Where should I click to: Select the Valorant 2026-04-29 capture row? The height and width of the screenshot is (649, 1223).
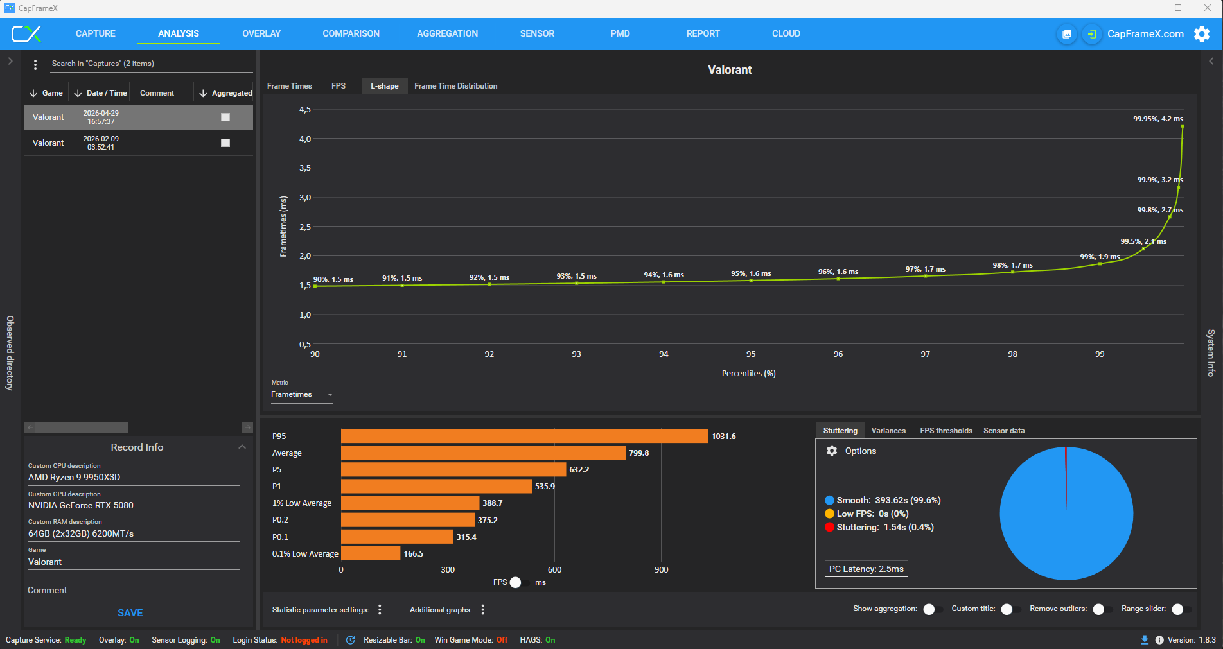tap(139, 117)
